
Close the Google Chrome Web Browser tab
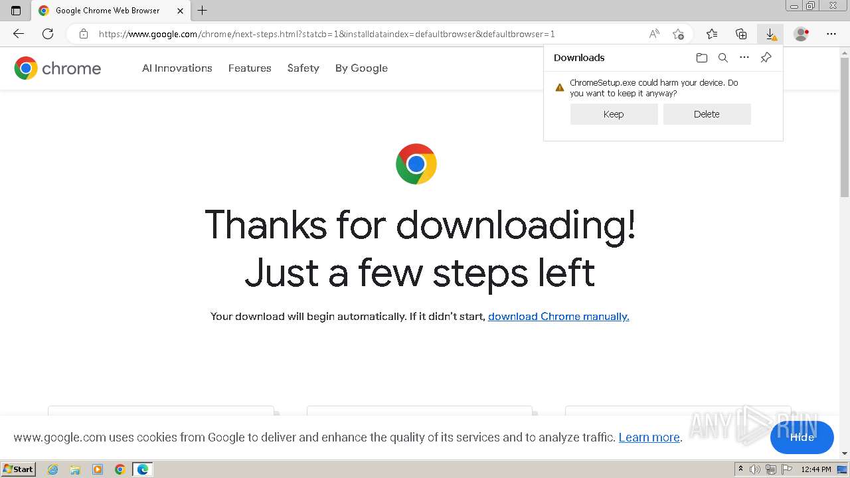coord(180,11)
